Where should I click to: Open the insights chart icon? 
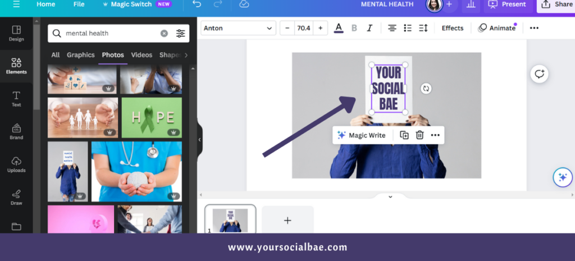pyautogui.click(x=471, y=4)
